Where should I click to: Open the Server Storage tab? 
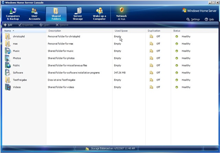[78, 14]
